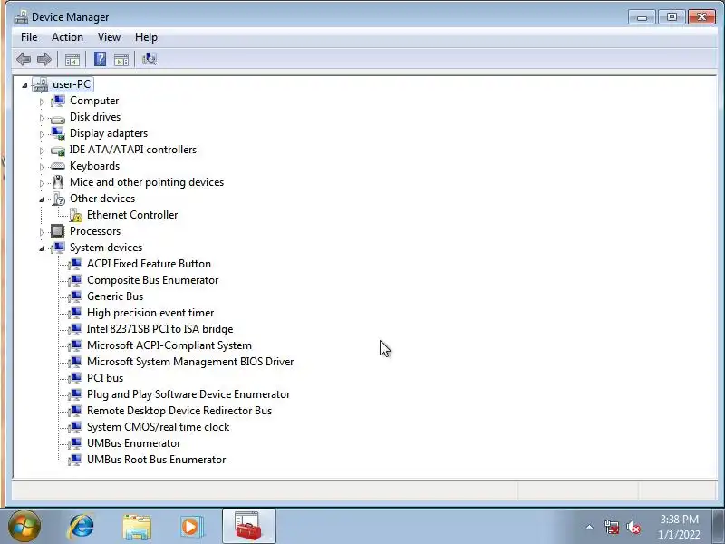Image resolution: width=725 pixels, height=544 pixels.
Task: Expand the Processors category
Action: tap(42, 232)
